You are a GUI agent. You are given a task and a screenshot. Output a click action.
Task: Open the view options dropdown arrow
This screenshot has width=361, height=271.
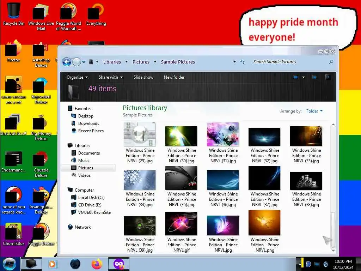coord(304,77)
